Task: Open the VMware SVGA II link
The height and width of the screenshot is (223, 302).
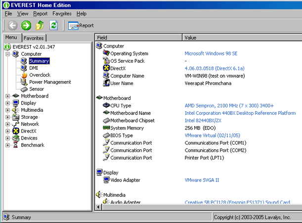Action: (202, 180)
